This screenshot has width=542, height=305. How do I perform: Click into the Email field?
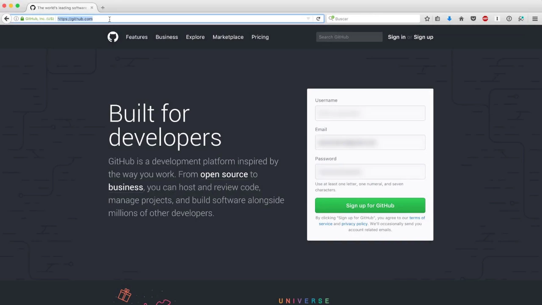tap(370, 142)
